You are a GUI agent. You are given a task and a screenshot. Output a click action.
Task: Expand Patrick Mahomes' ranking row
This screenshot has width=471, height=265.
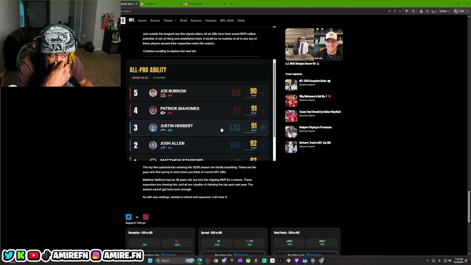click(262, 110)
